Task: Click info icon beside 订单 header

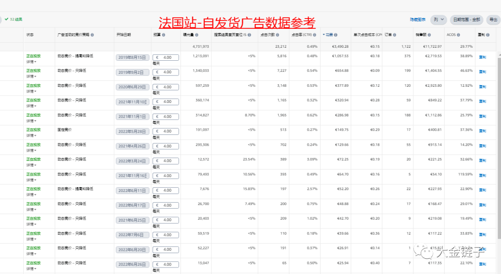Action: point(395,35)
